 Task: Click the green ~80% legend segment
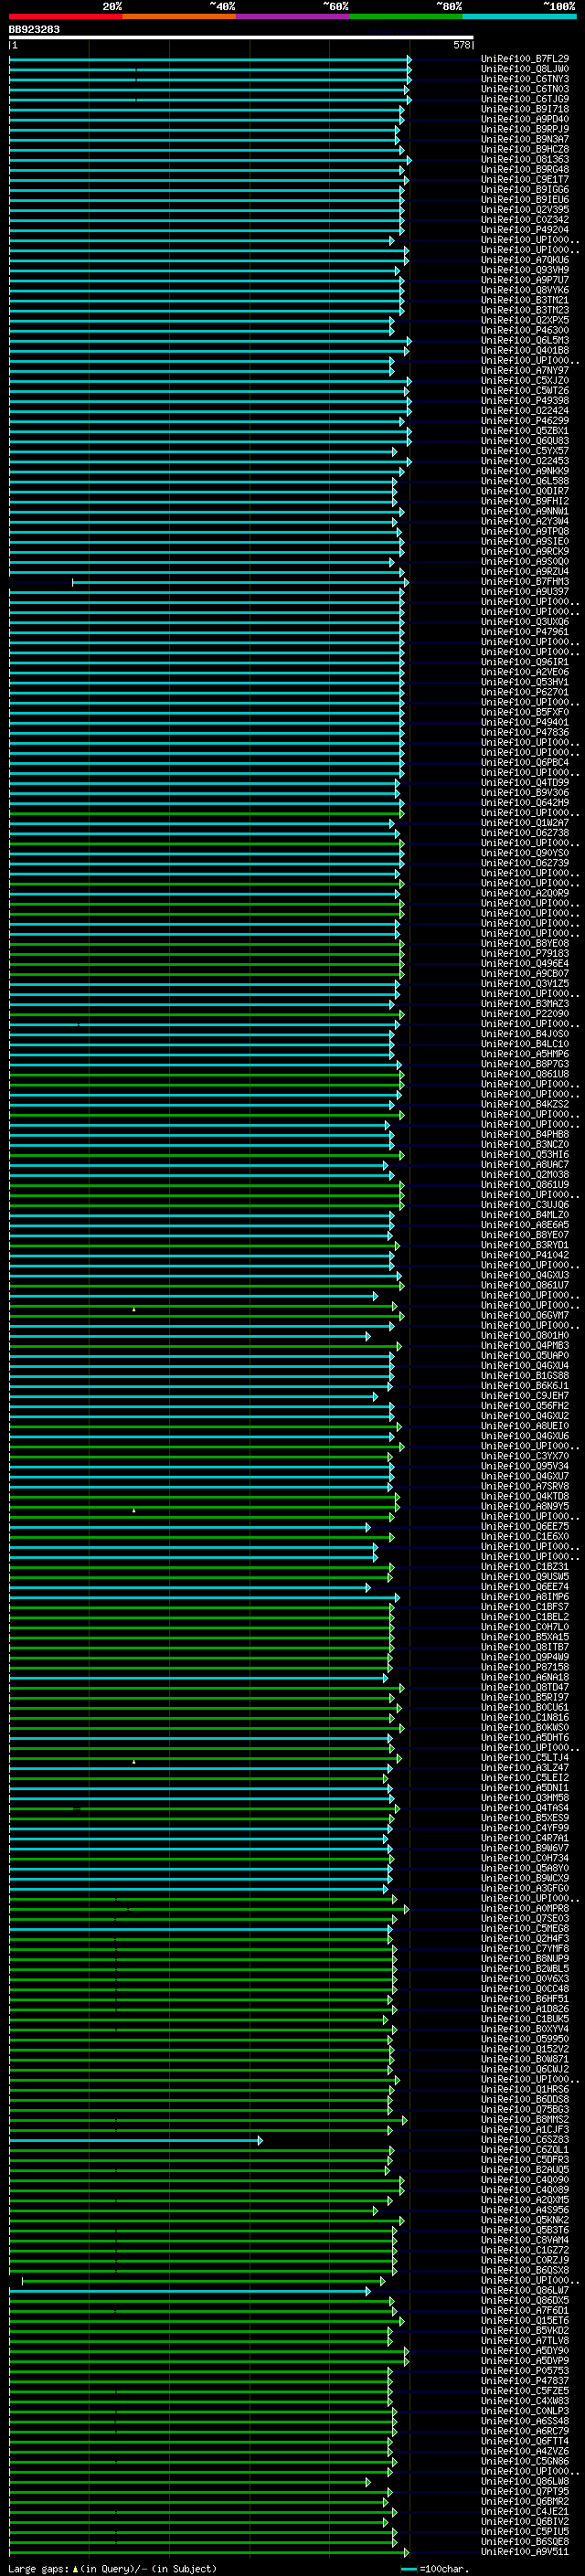406,16
